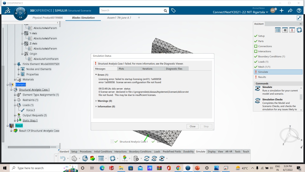Toggle the eye visibility icon in Assistant
305x172 pixels.
(285, 30)
